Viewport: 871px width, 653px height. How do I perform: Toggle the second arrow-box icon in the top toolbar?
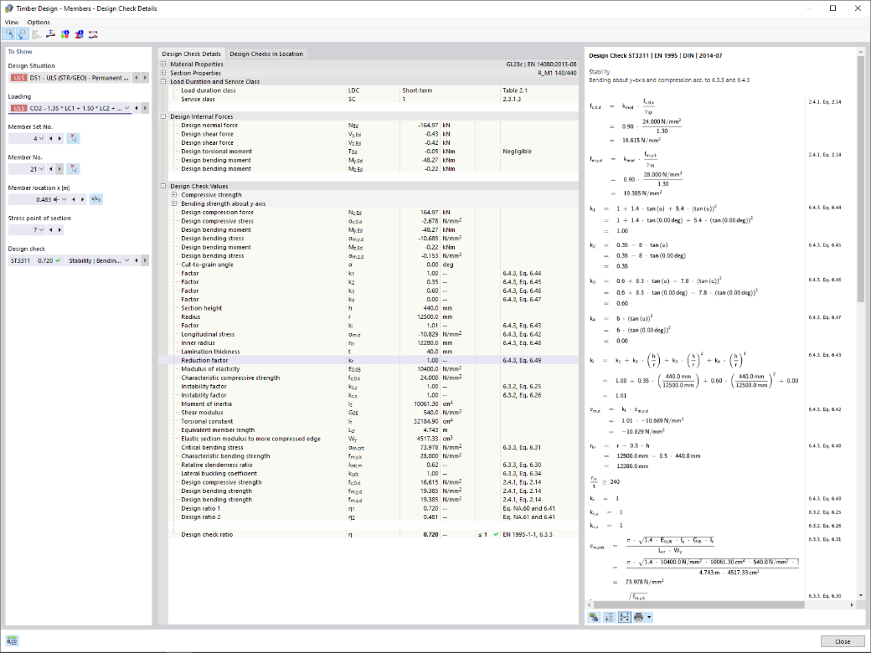23,34
